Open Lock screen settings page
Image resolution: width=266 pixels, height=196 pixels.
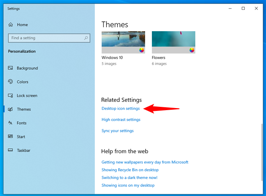[27, 96]
